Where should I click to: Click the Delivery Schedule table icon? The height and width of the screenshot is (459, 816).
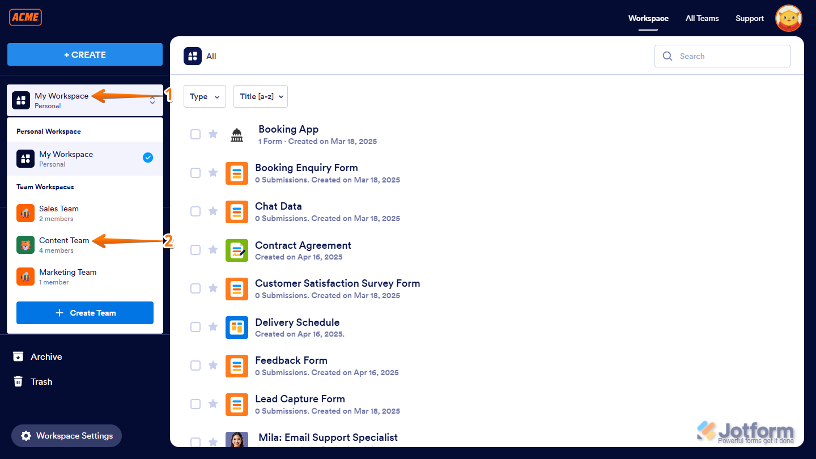[x=236, y=327]
